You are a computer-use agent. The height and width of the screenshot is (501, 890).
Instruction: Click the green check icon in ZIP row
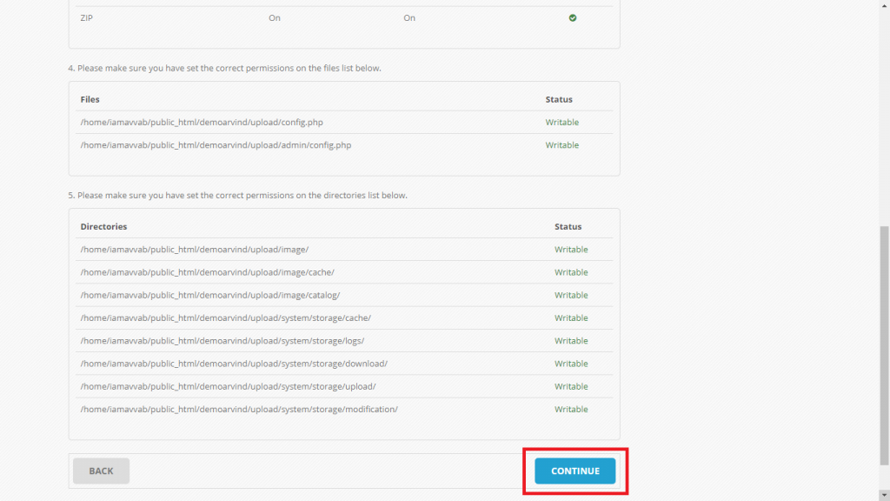point(573,17)
